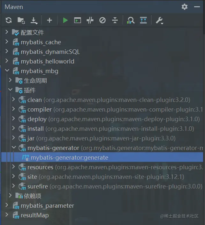Collapse the mybatis-generator plugin node
The image size is (205, 225).
click(x=14, y=147)
